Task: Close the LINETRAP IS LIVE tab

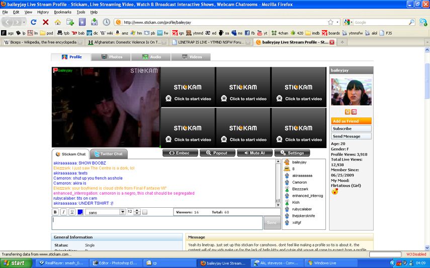Action: pos(247,42)
